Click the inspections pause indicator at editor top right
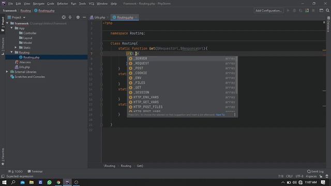Viewport: 331px width, 186px height. click(324, 22)
